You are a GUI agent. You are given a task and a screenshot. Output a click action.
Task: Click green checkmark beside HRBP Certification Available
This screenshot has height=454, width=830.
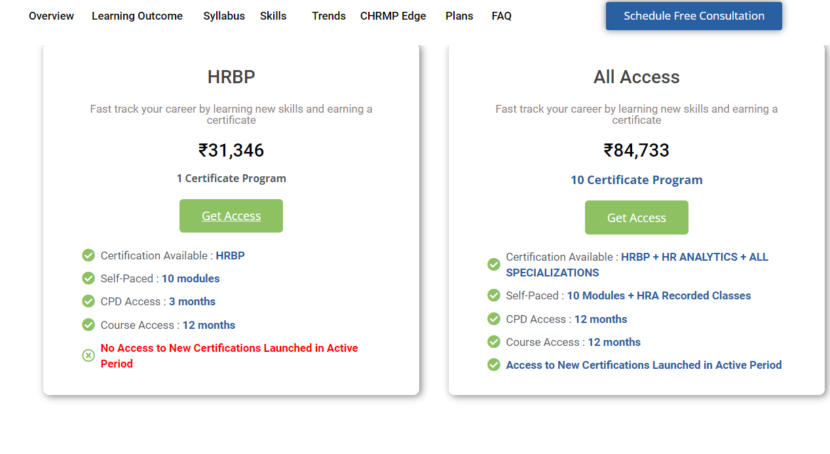(x=88, y=255)
